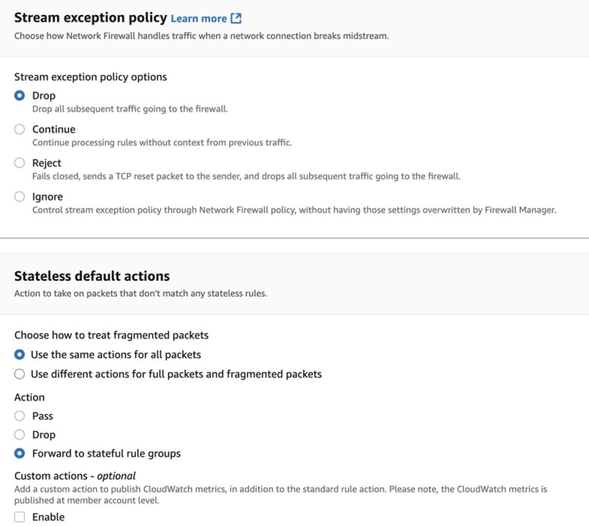Image resolution: width=589 pixels, height=527 pixels.
Task: Select Drop under the Action section
Action: tap(20, 435)
